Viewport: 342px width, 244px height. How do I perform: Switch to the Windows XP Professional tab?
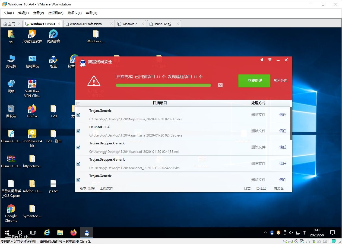[x=86, y=24]
